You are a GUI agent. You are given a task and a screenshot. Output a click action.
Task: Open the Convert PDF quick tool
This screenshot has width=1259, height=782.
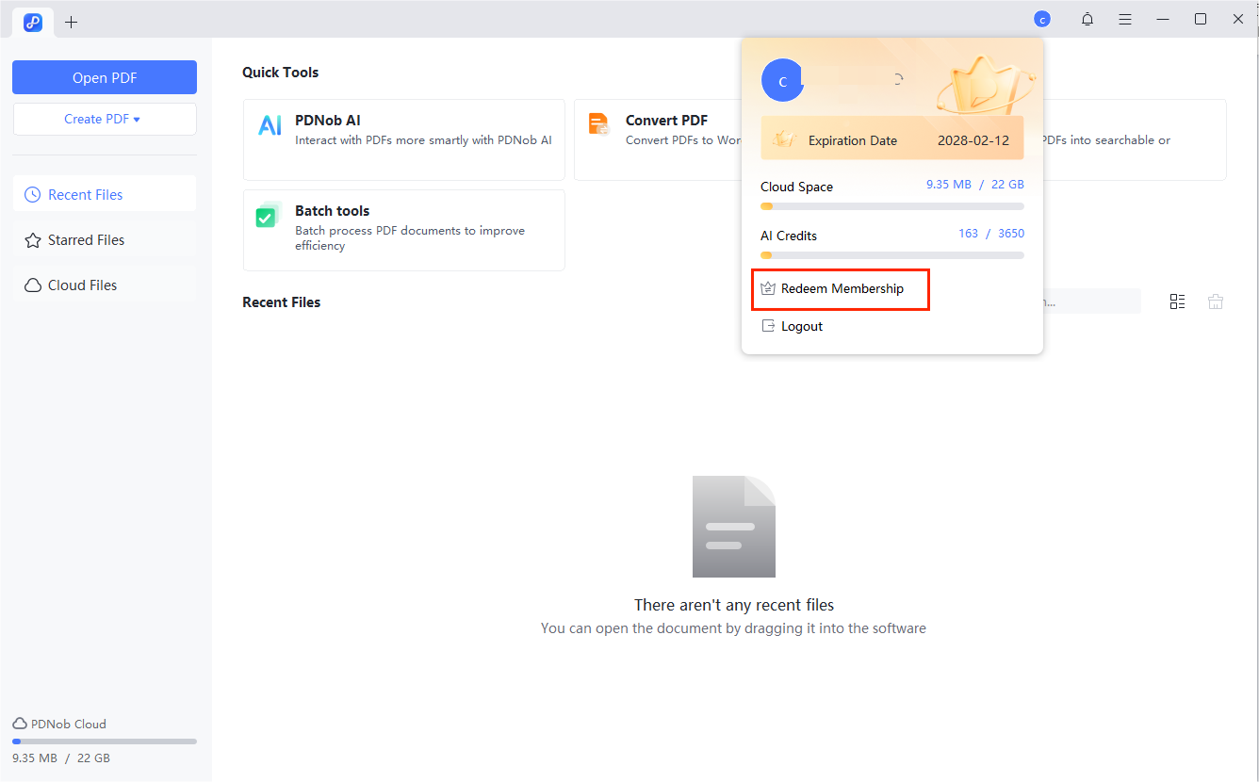click(658, 139)
